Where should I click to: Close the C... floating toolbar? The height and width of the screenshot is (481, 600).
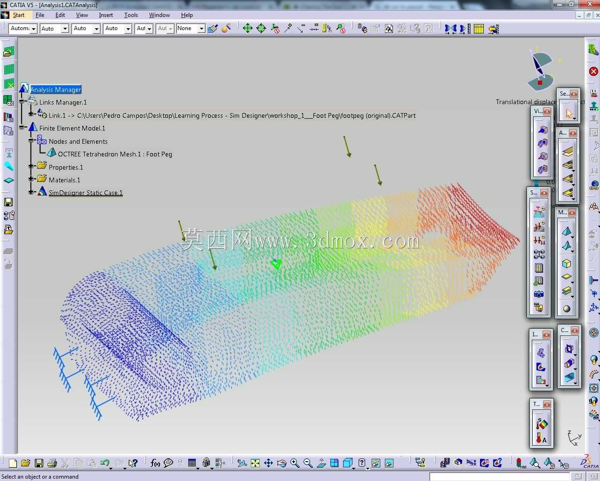(574, 330)
